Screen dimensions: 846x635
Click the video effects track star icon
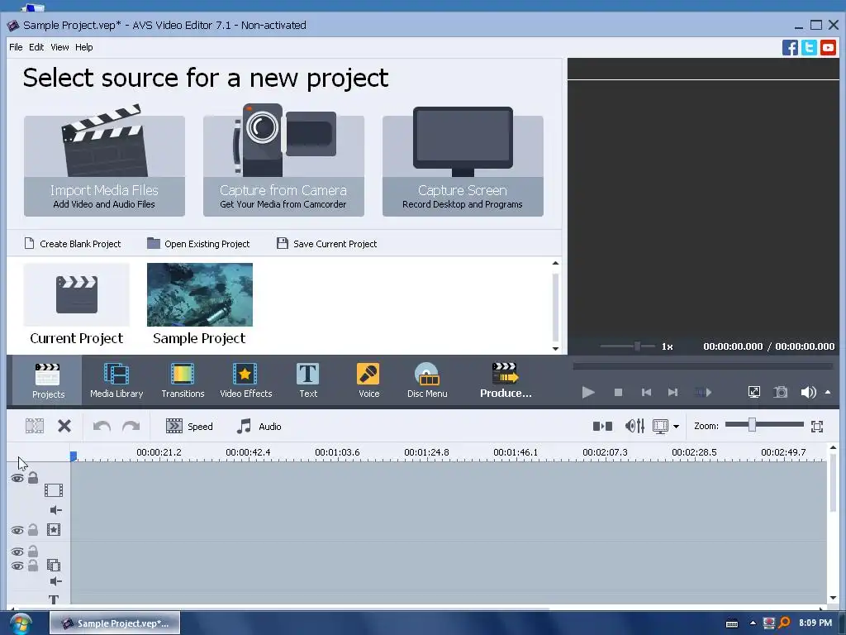(x=54, y=530)
